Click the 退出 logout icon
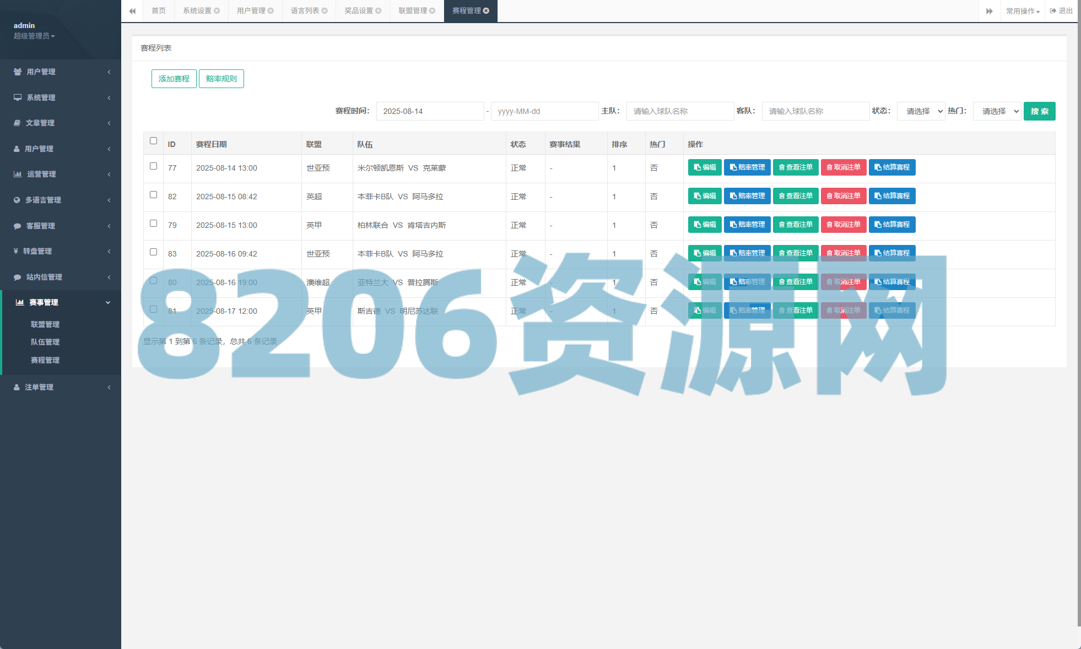The image size is (1081, 649). [x=1053, y=11]
